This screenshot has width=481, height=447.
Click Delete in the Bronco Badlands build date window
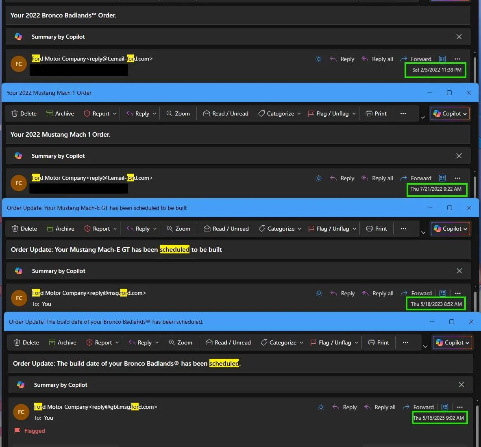pyautogui.click(x=26, y=342)
